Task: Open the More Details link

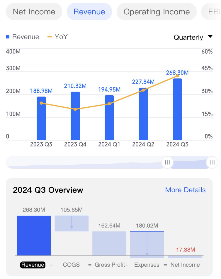Action: (185, 190)
